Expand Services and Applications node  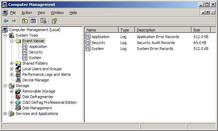point(5,114)
